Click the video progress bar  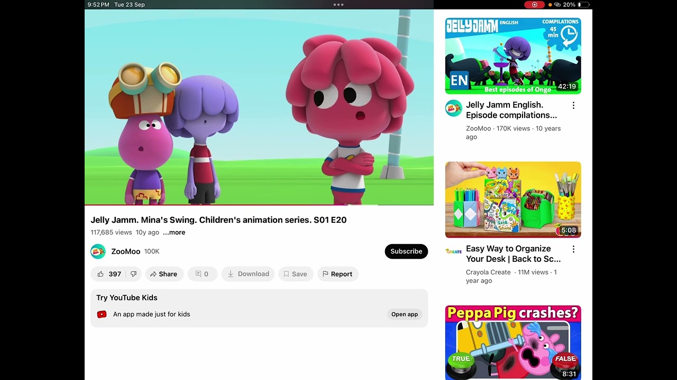tap(259, 205)
